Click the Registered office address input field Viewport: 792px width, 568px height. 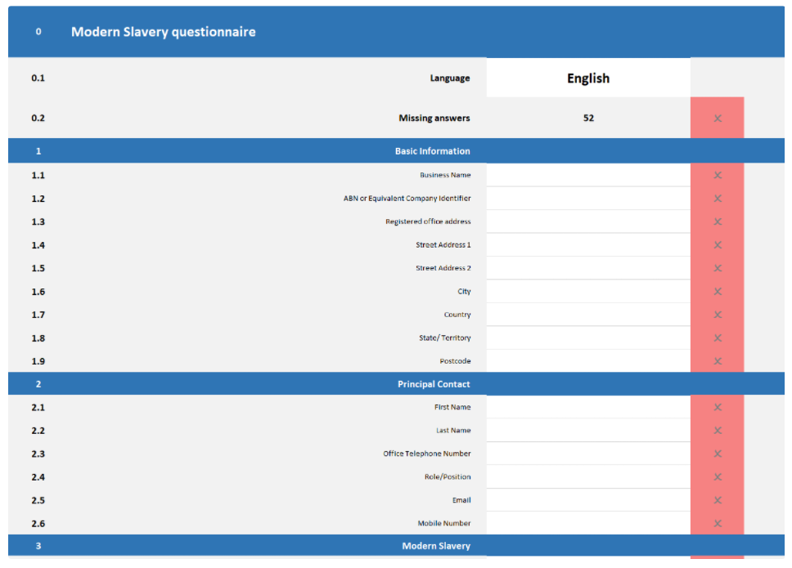588,221
